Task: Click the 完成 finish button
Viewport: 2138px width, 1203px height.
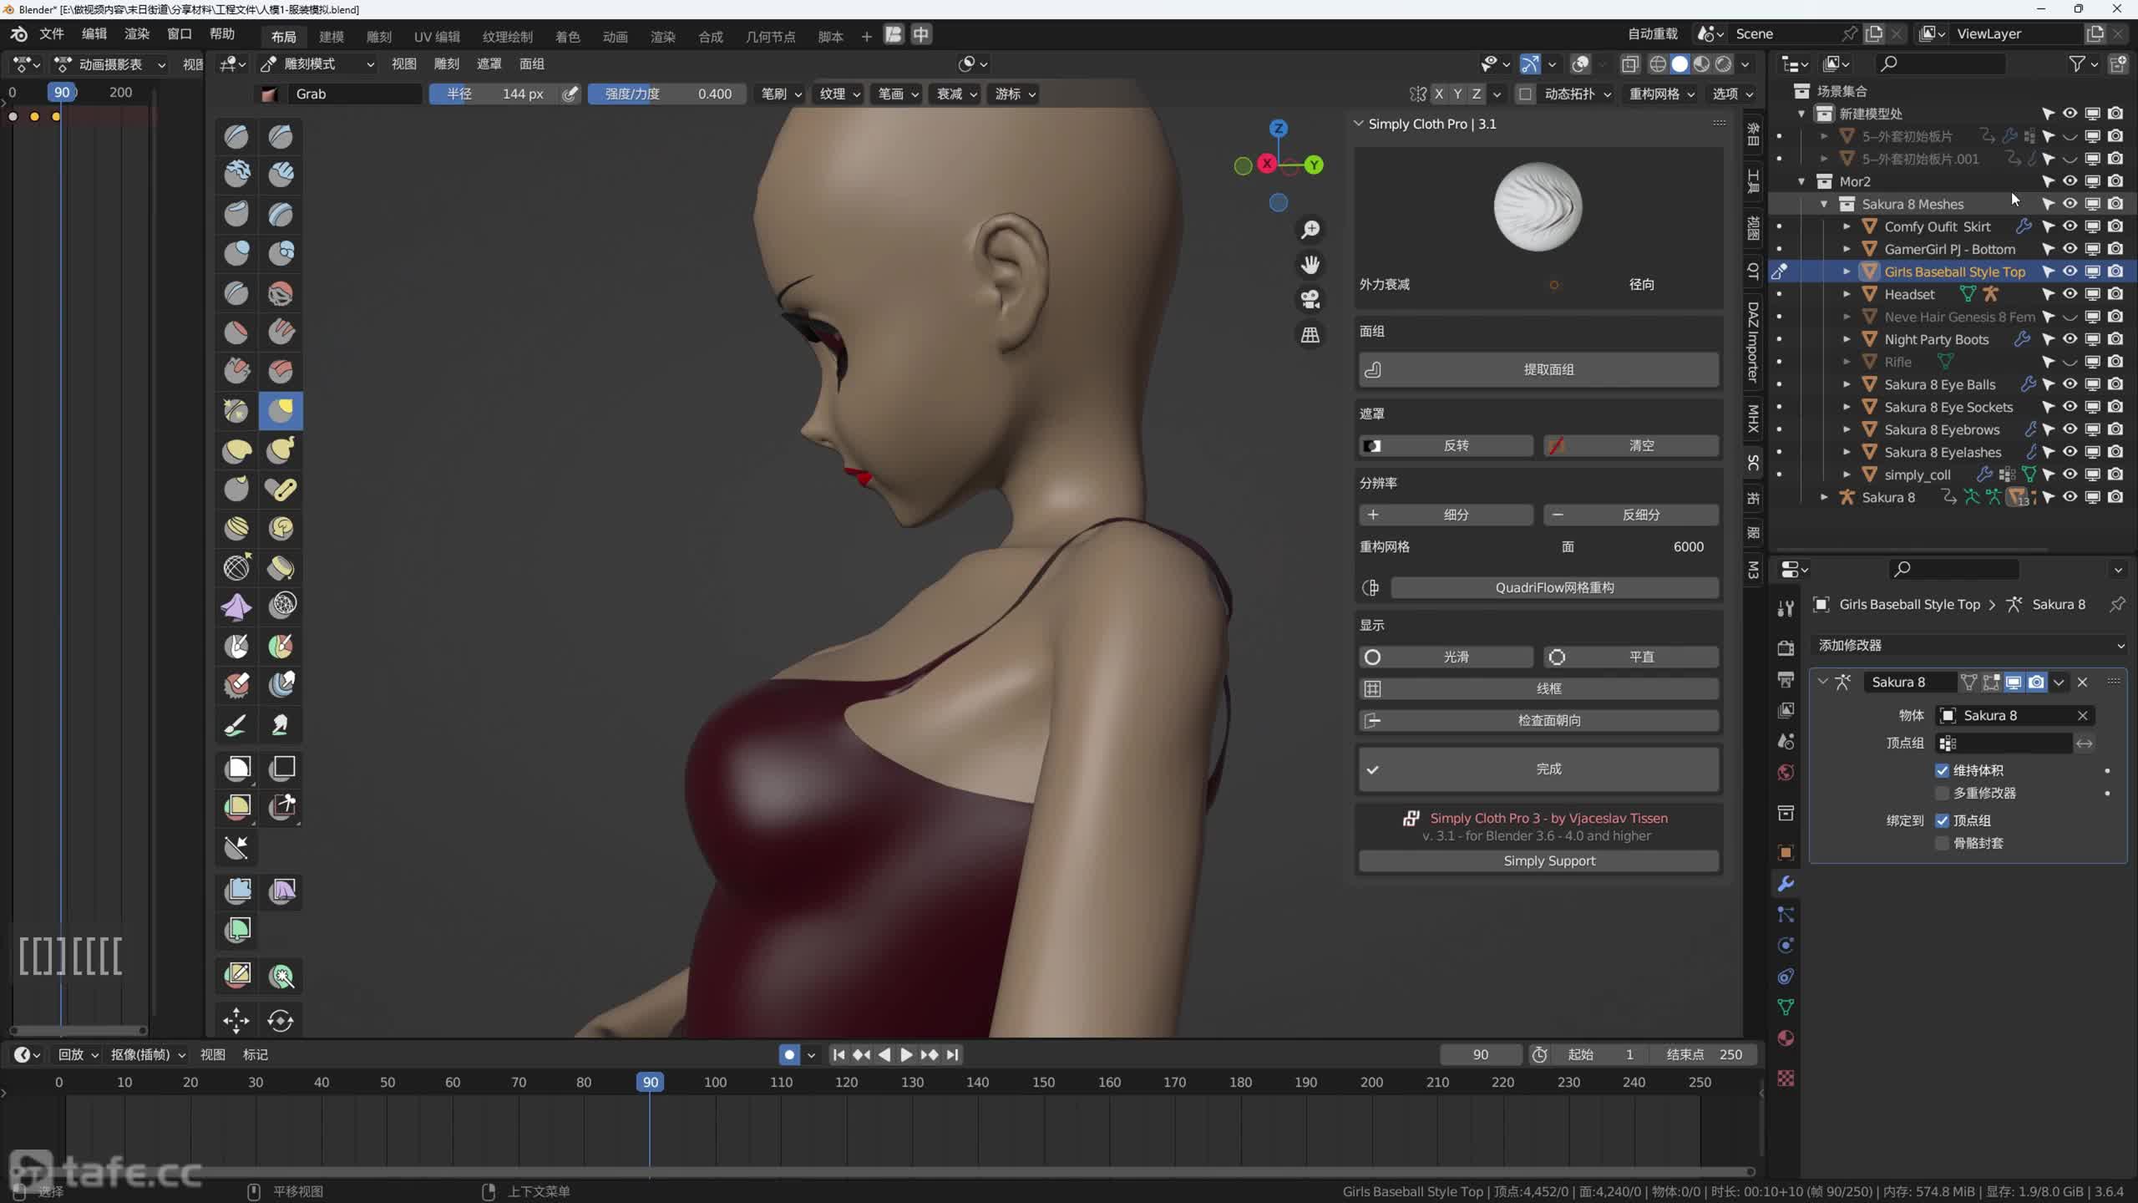Action: pyautogui.click(x=1538, y=769)
